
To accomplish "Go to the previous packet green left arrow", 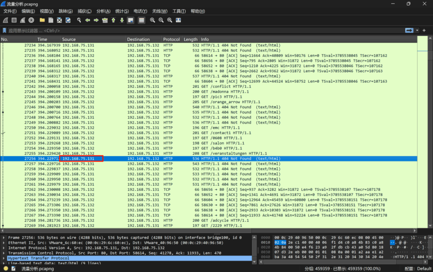I will pos(88,20).
